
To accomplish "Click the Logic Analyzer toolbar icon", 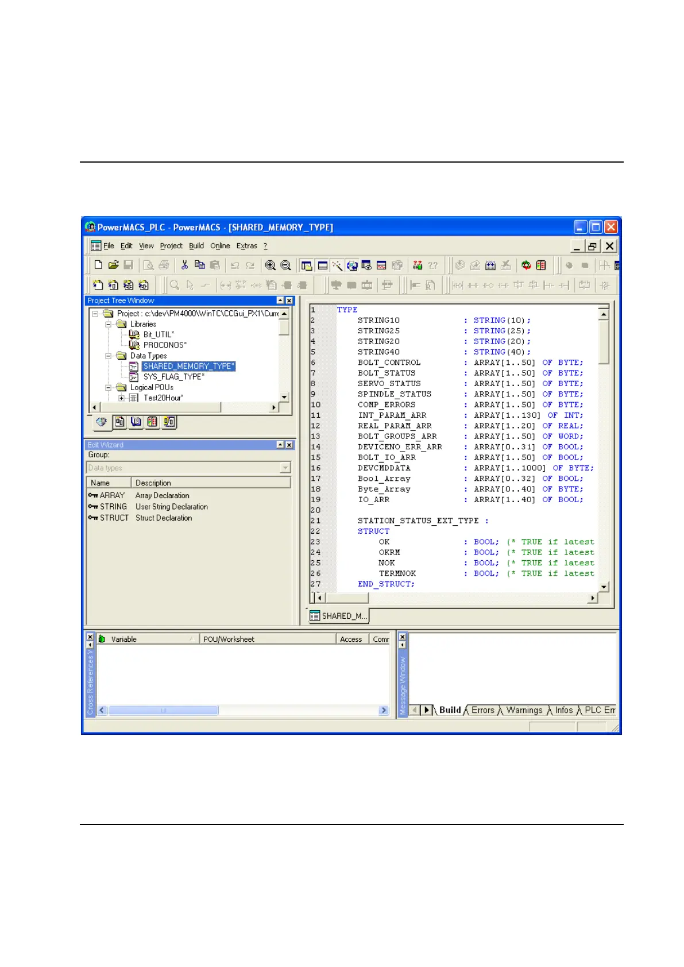I will (x=381, y=265).
